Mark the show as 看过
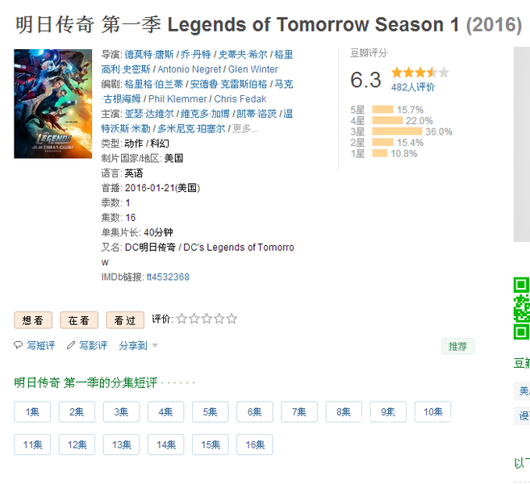The image size is (530, 484). click(125, 320)
